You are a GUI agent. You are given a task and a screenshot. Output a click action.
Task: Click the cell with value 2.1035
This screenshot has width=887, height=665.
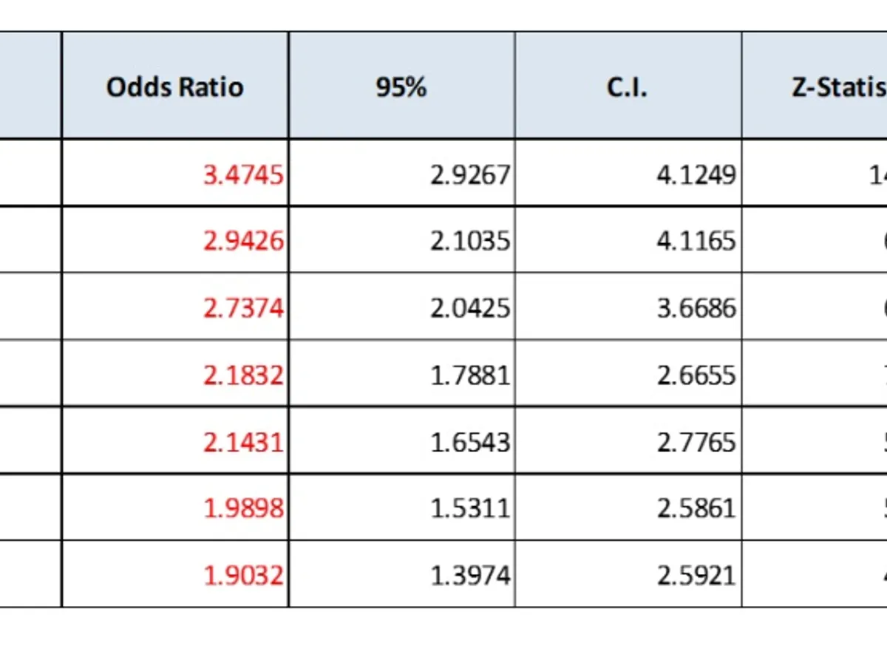tap(470, 241)
